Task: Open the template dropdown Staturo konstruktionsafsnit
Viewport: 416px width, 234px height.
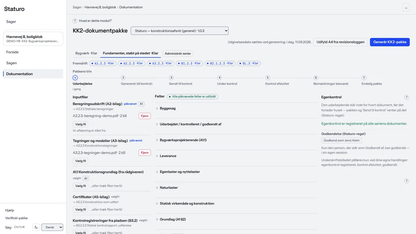Action: click(x=180, y=31)
